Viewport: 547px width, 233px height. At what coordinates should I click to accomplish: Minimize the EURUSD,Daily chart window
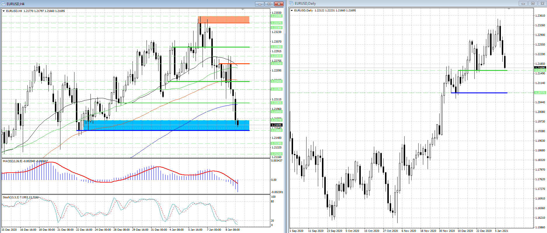coord(523,3)
